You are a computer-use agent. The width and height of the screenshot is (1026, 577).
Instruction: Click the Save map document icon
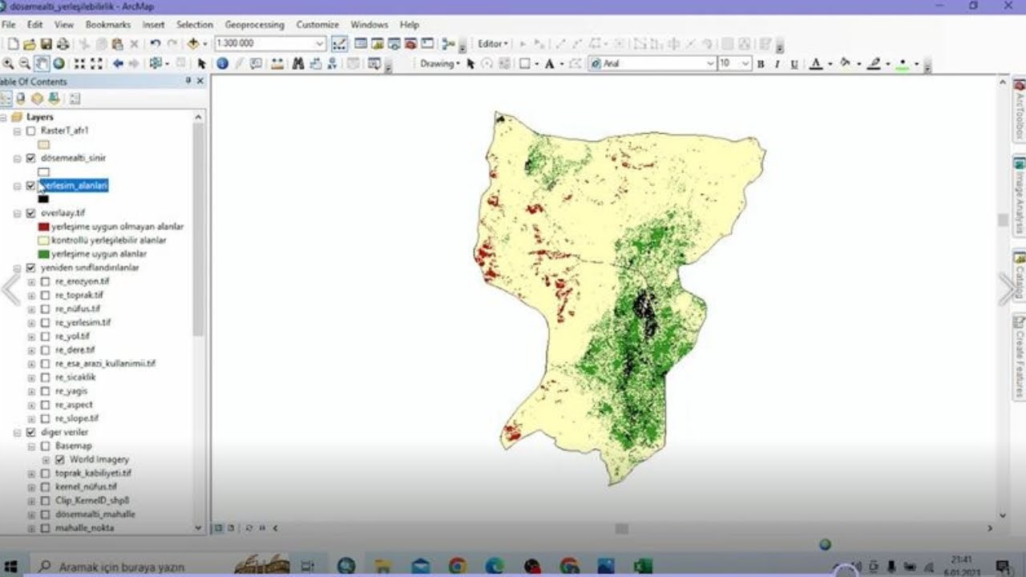[46, 44]
